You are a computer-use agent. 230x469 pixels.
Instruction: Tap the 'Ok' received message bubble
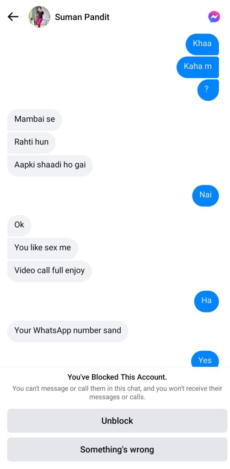pos(19,225)
